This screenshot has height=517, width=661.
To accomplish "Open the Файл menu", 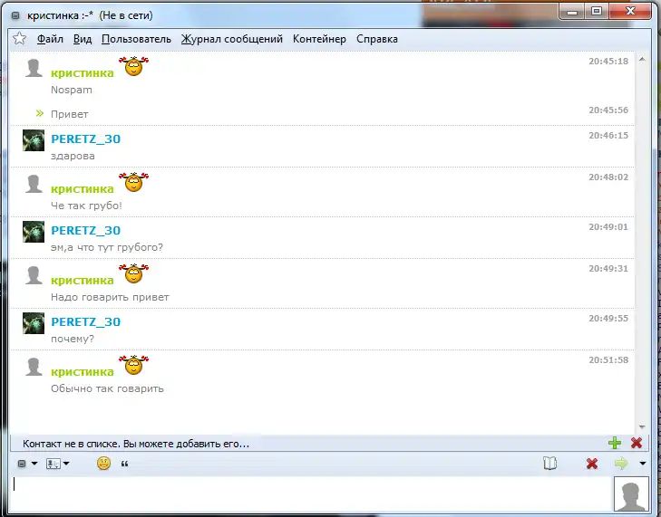I will 50,39.
